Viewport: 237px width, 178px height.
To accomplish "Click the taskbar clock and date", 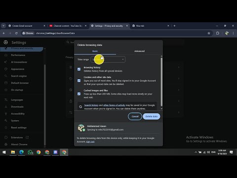I will click(x=222, y=152).
